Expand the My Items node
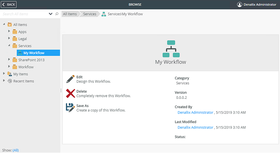Viewport: 280px width, 153px height. (4, 74)
